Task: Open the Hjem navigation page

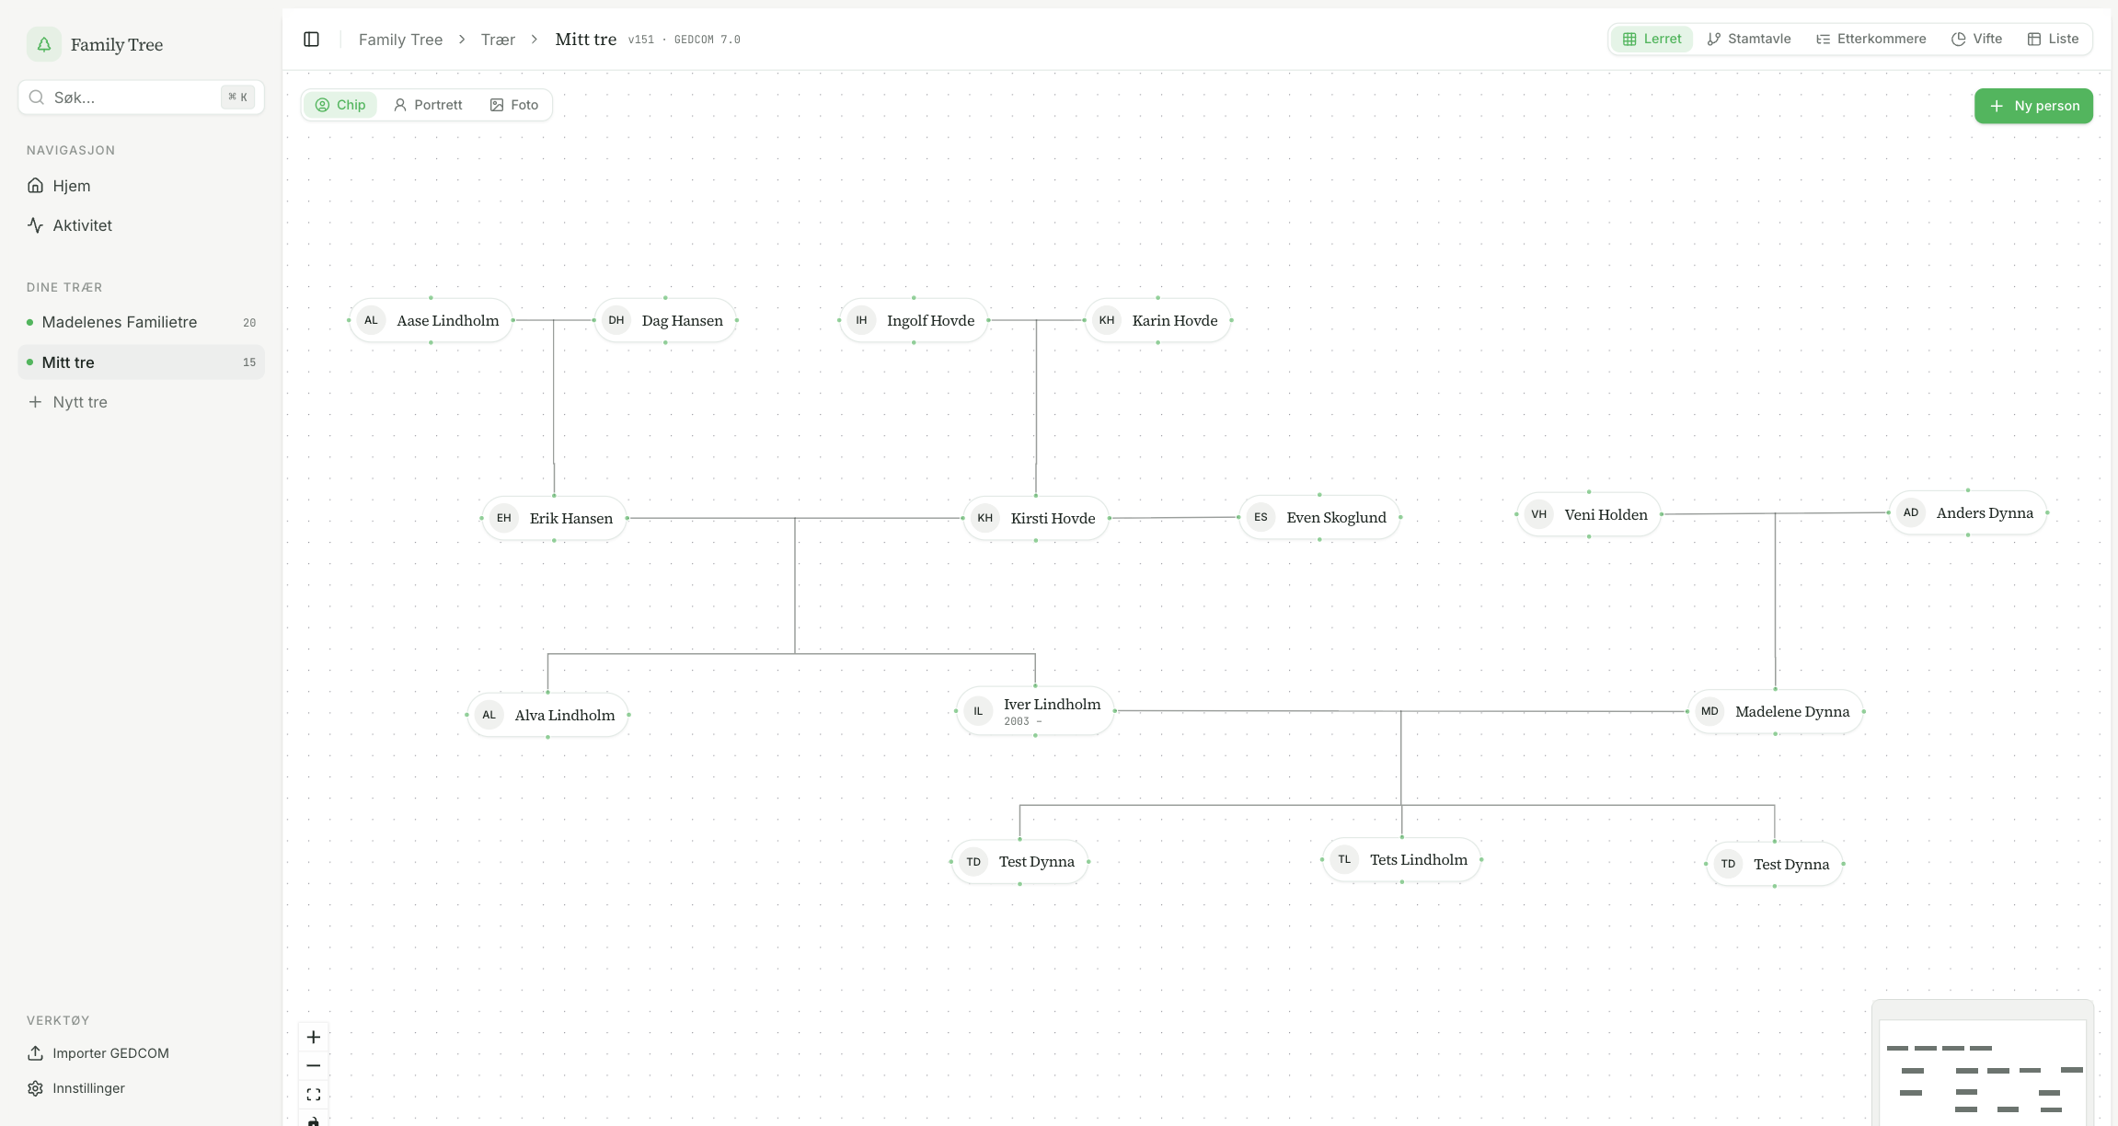Action: click(x=71, y=185)
